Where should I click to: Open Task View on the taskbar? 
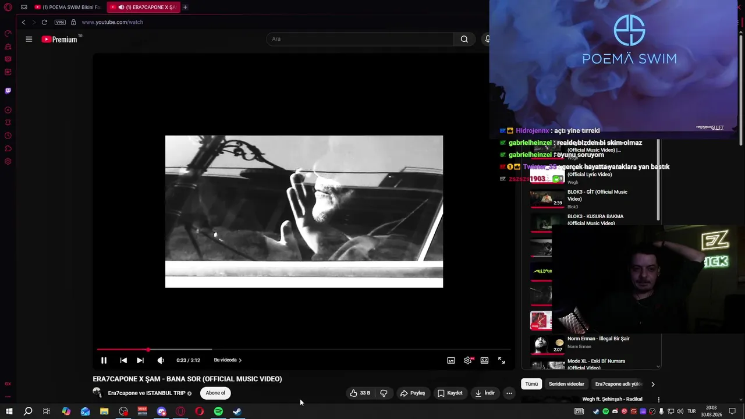point(47,411)
